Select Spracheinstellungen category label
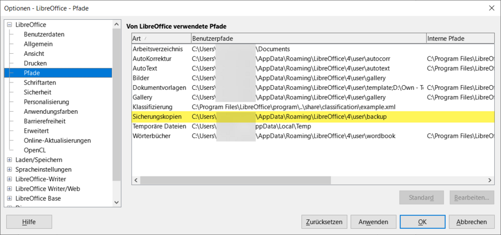 coord(43,169)
